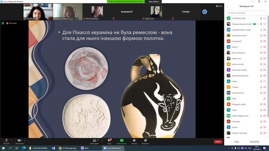Start recording with the Record icon

coord(134,140)
